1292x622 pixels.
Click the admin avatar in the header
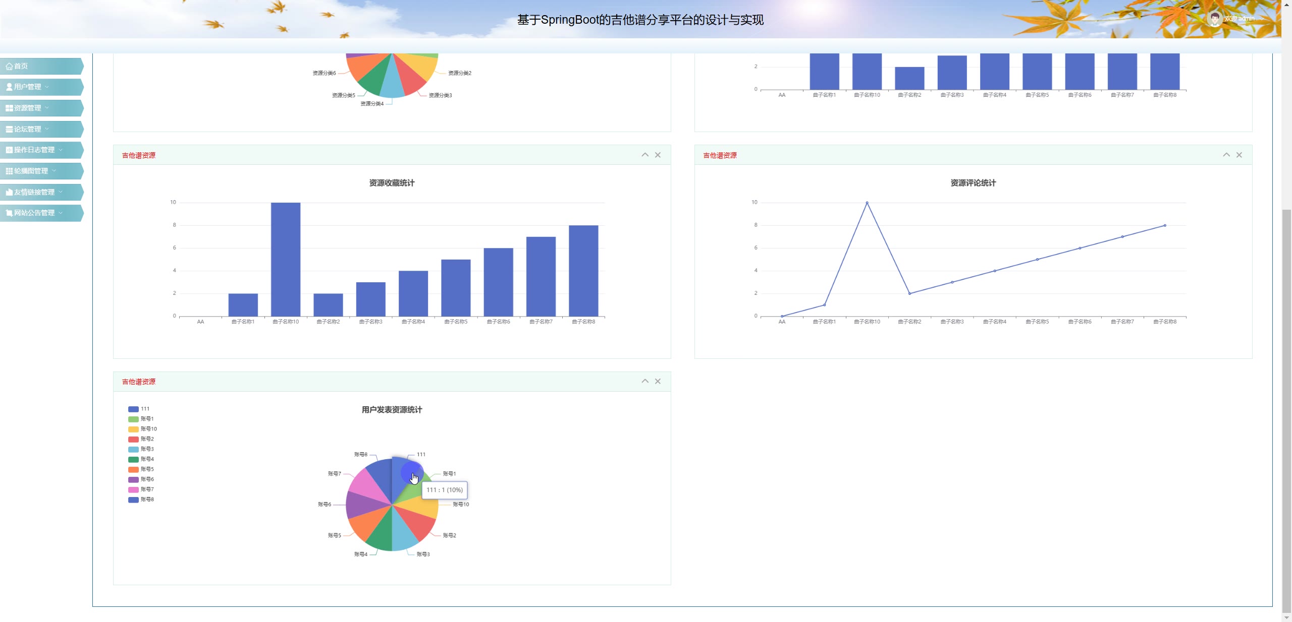[x=1214, y=19]
